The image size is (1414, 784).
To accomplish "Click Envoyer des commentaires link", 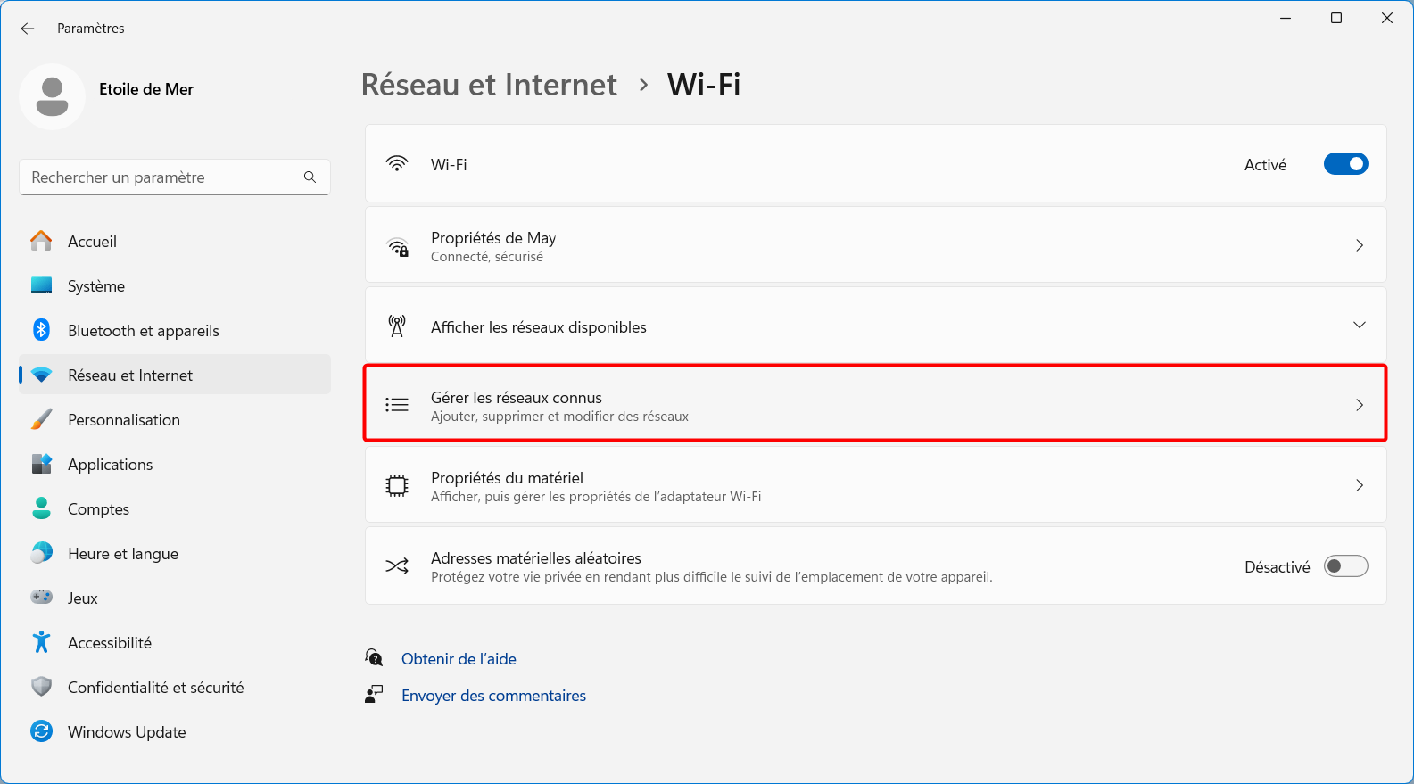I will pos(493,696).
